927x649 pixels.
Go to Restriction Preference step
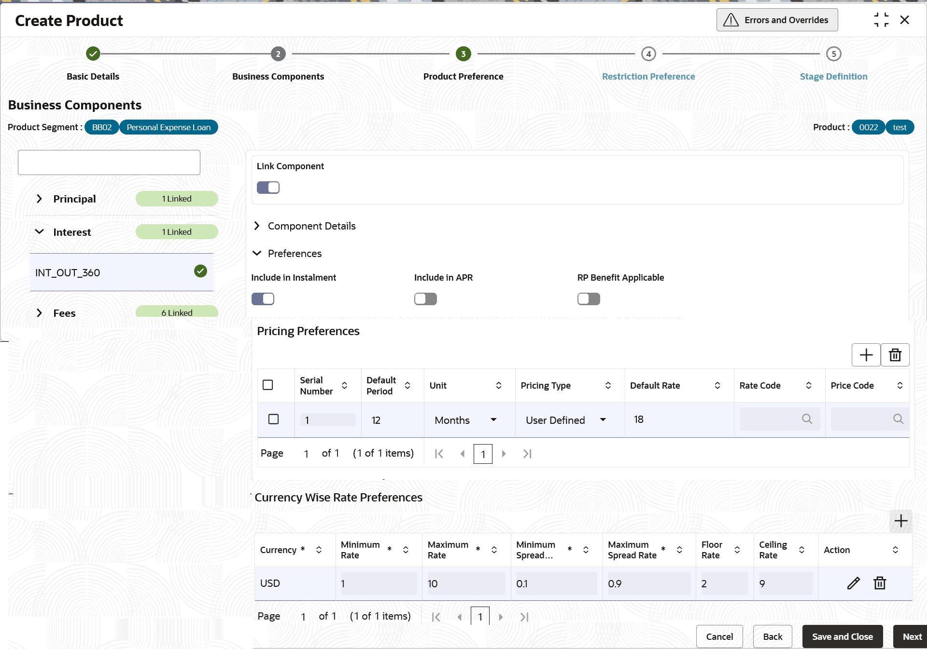[x=648, y=76]
